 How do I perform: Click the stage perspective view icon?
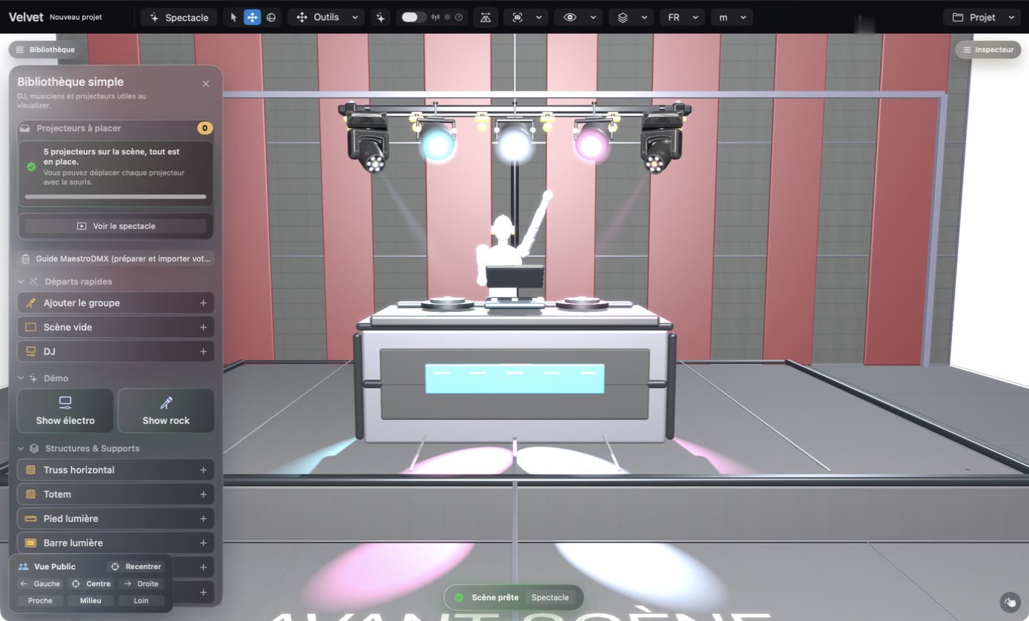tap(486, 17)
